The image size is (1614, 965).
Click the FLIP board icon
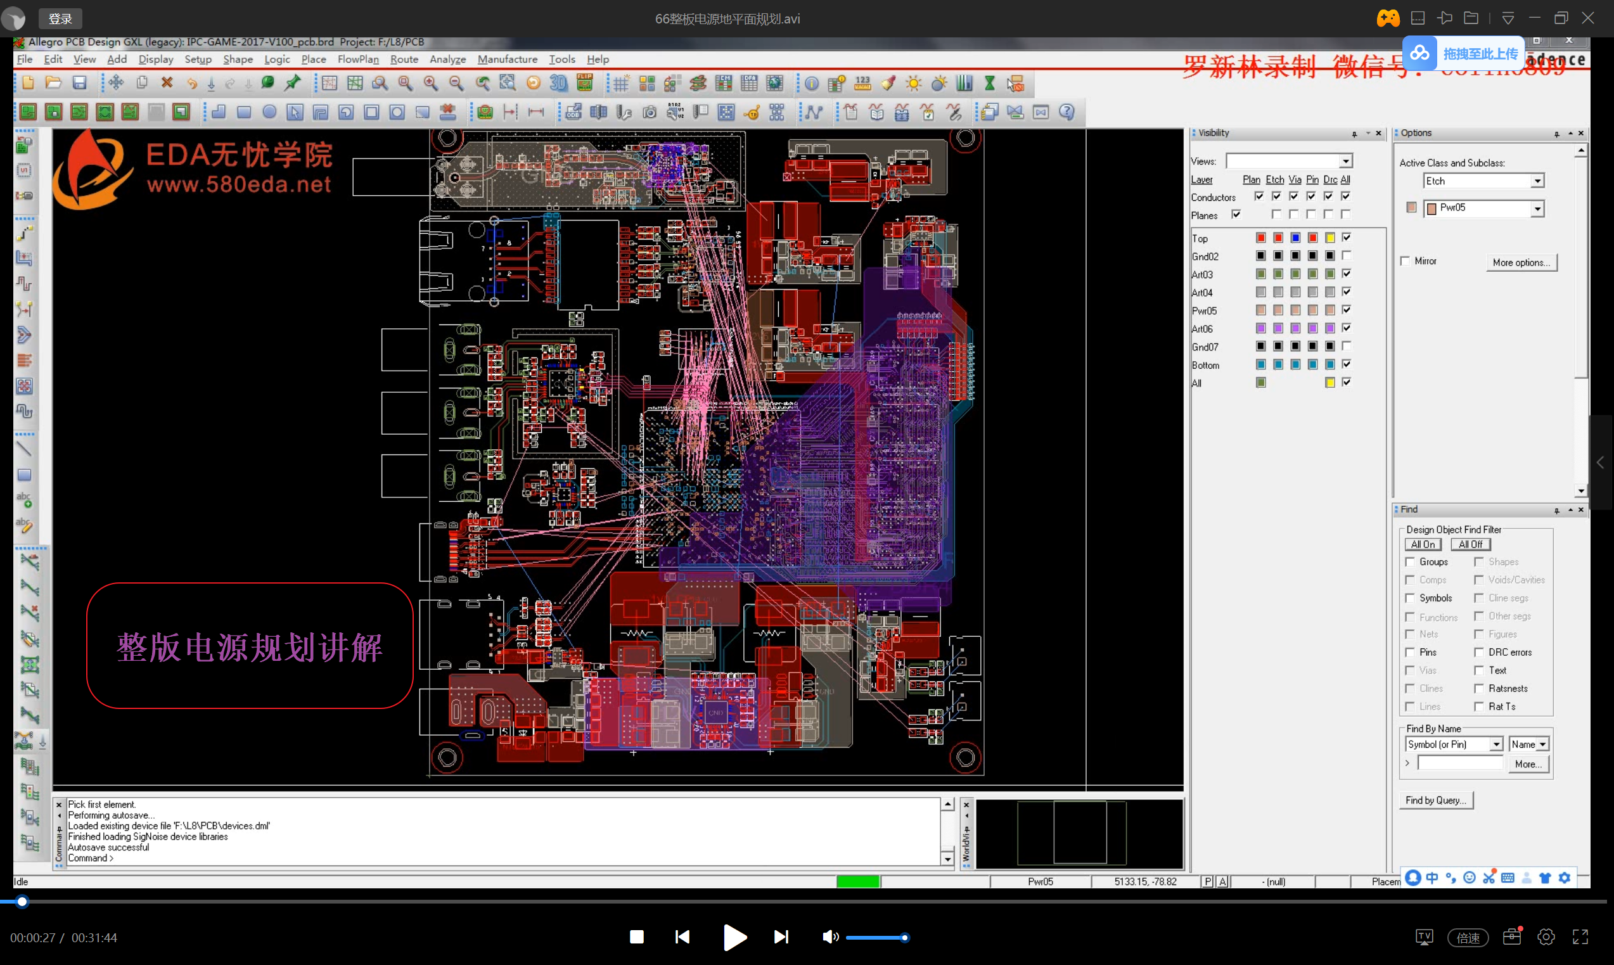pyautogui.click(x=585, y=82)
